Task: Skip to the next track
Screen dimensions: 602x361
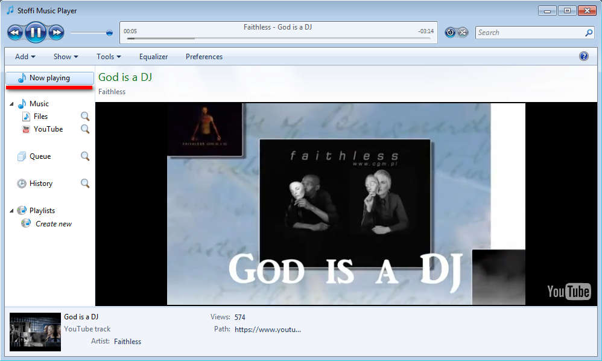Action: (57, 33)
